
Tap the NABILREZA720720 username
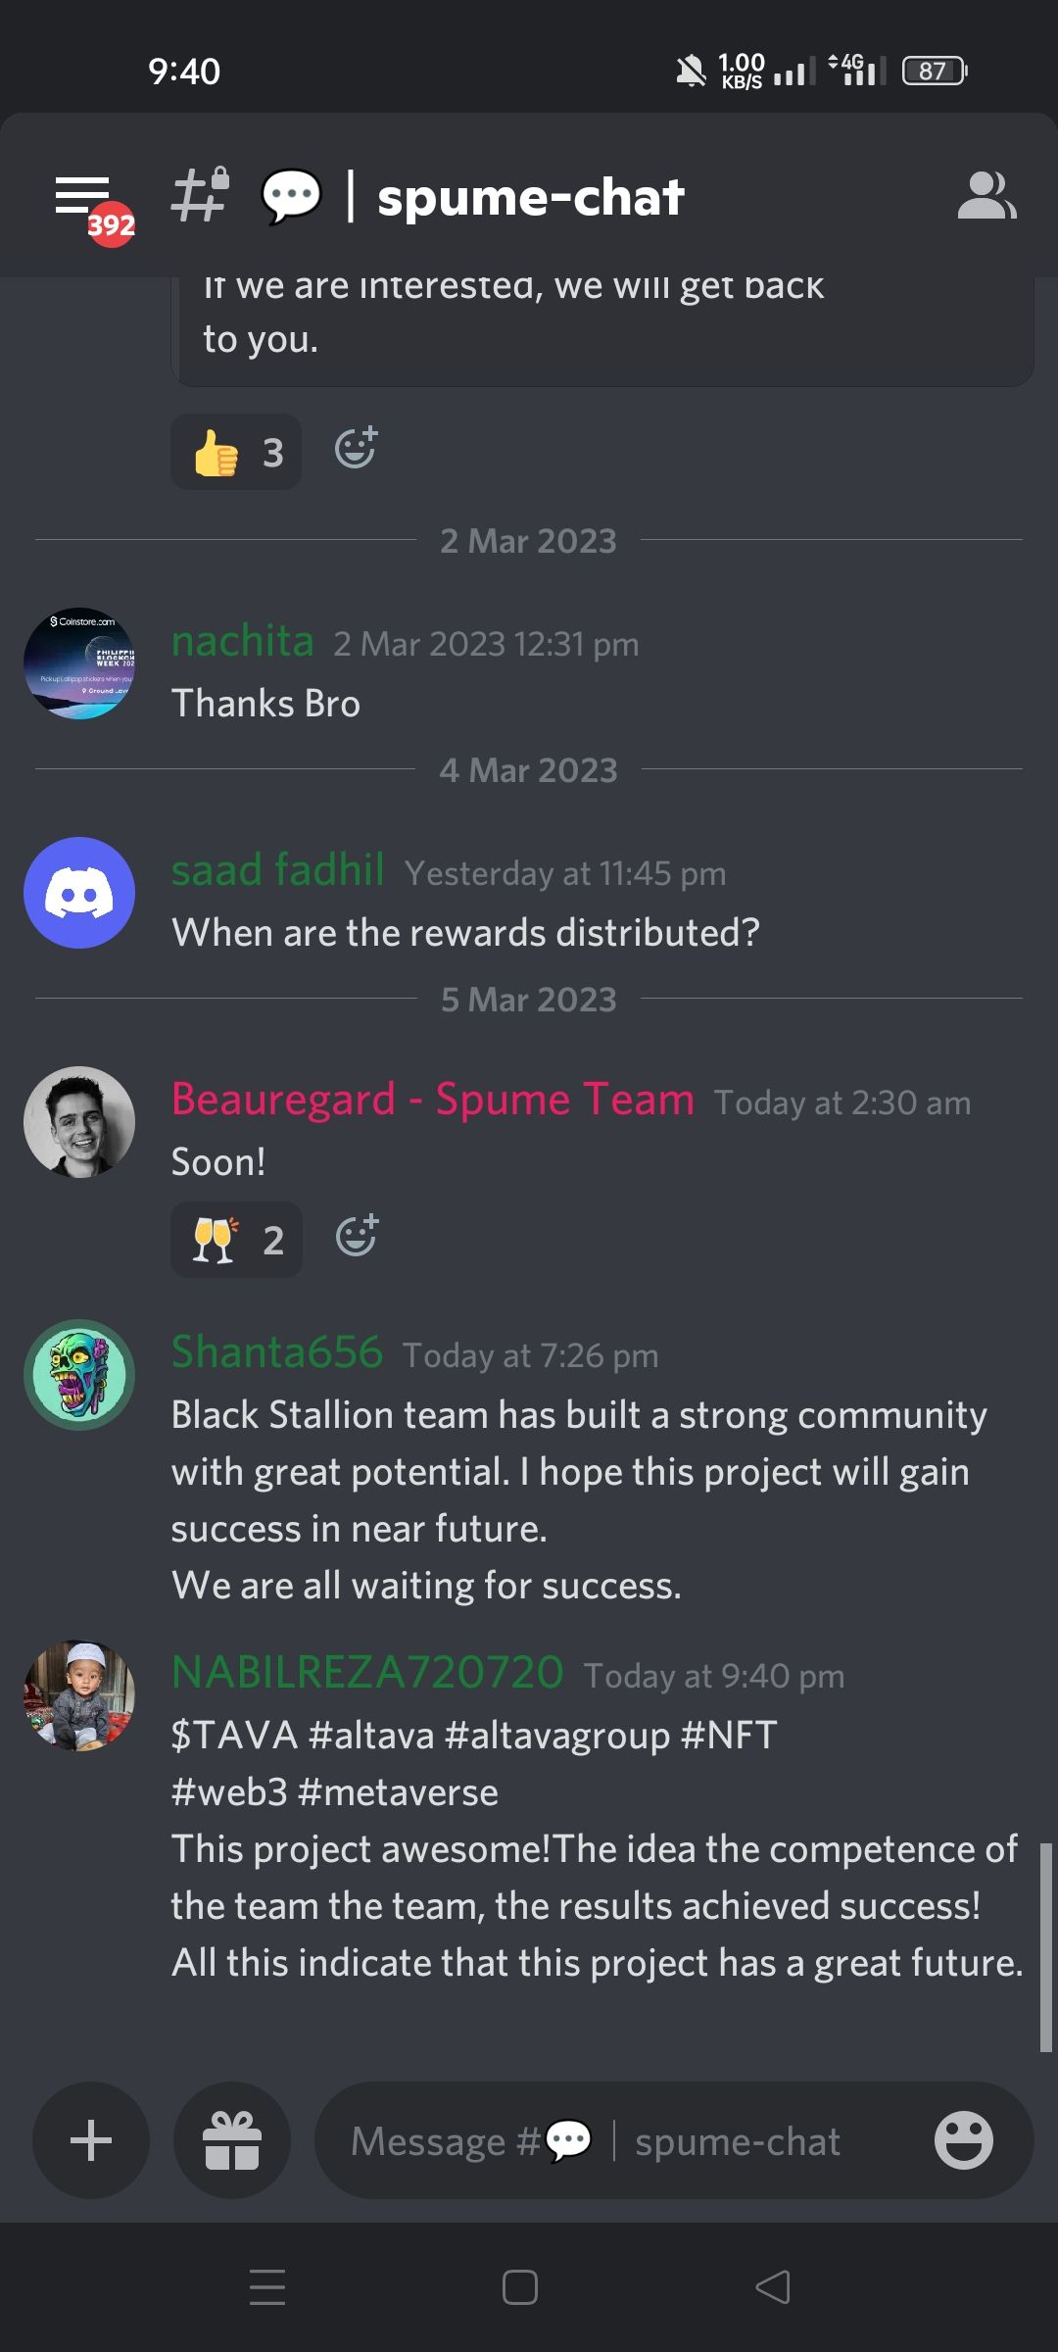click(367, 1672)
